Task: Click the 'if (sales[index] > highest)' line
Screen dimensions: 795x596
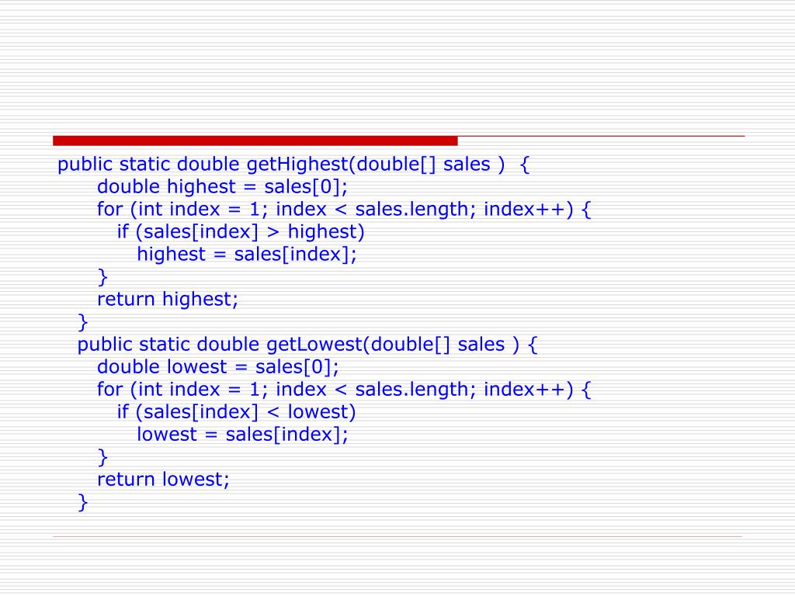Action: coord(241,231)
